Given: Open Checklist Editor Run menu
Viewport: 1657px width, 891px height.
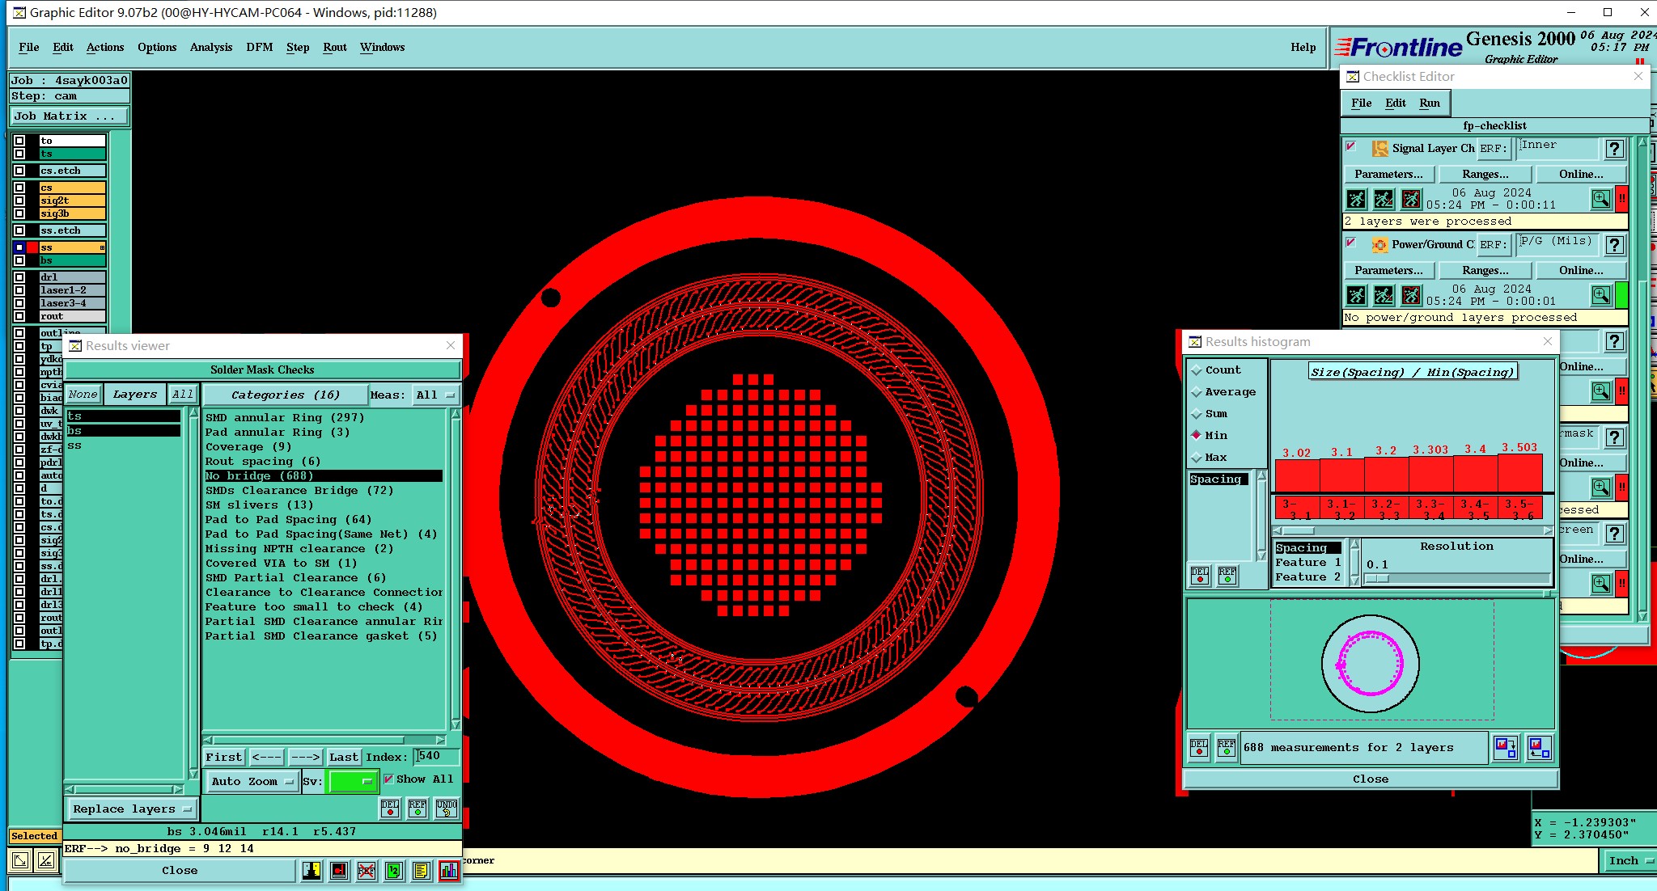Looking at the screenshot, I should tap(1430, 103).
